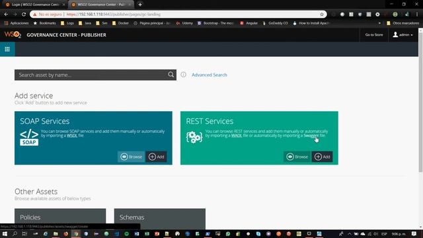The image size is (423, 238).
Task: Click the SOAP services code icon
Action: 29,138
